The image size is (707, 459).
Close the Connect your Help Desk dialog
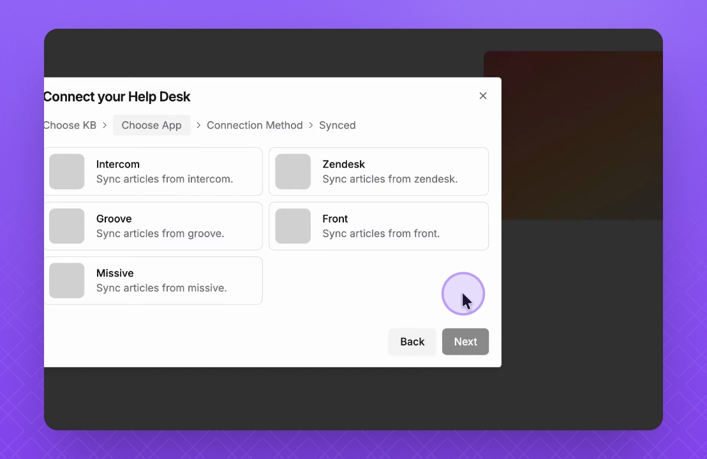(483, 96)
